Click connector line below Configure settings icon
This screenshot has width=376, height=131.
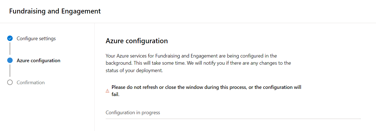(x=10, y=48)
